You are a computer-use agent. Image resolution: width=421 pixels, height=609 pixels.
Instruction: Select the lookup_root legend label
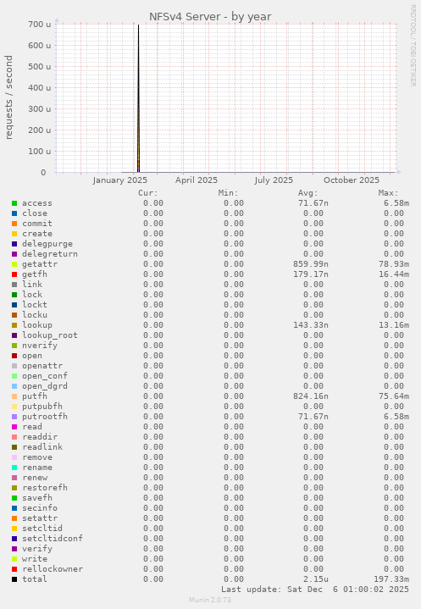coord(50,335)
